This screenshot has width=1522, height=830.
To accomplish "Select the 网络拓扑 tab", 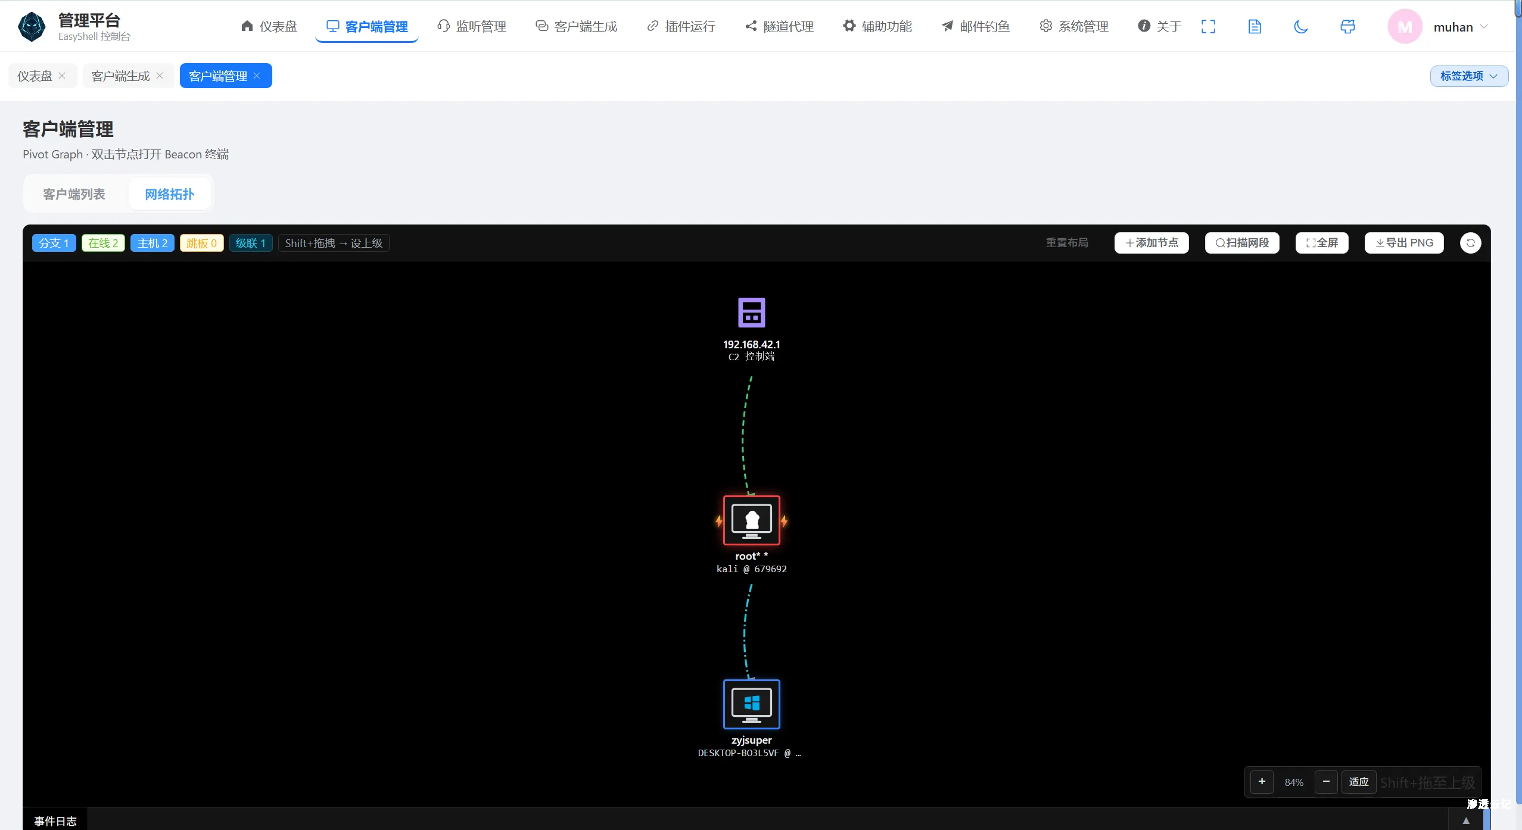I will tap(170, 194).
